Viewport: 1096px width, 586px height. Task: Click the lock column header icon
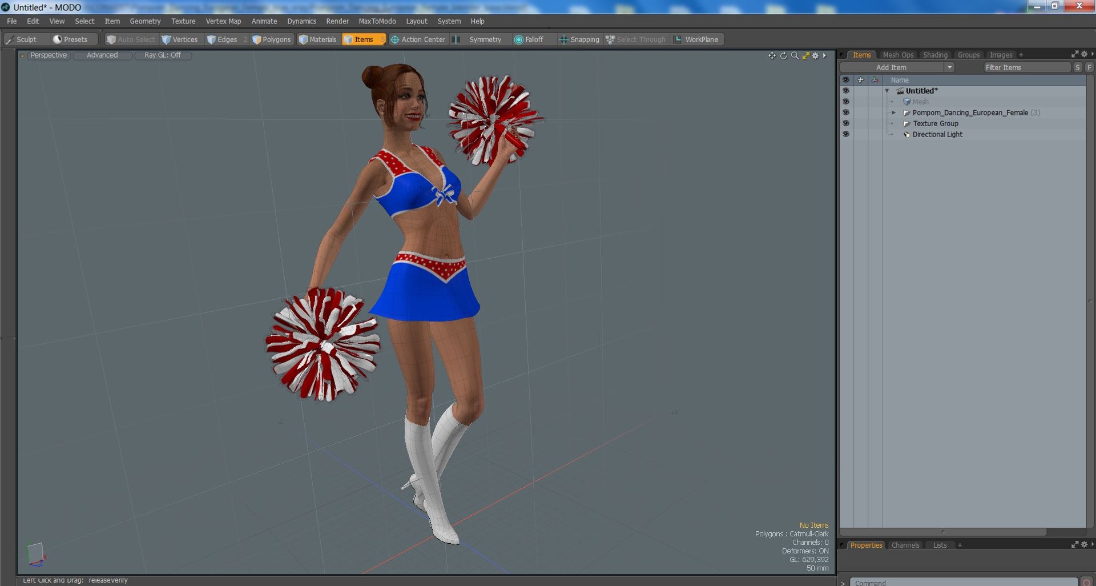(x=860, y=80)
